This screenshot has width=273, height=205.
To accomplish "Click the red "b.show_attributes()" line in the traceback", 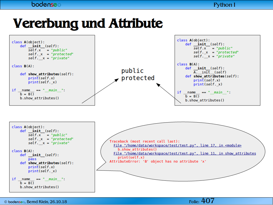I will tap(137, 149).
